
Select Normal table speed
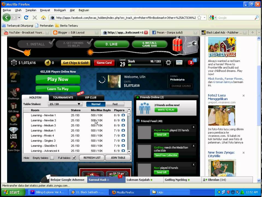(96, 104)
